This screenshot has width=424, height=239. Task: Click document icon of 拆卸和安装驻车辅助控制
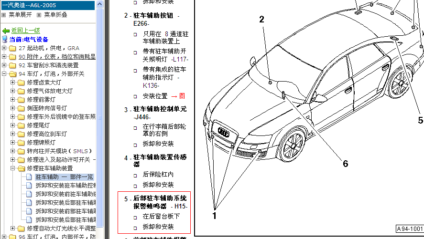pyautogui.click(x=29, y=186)
